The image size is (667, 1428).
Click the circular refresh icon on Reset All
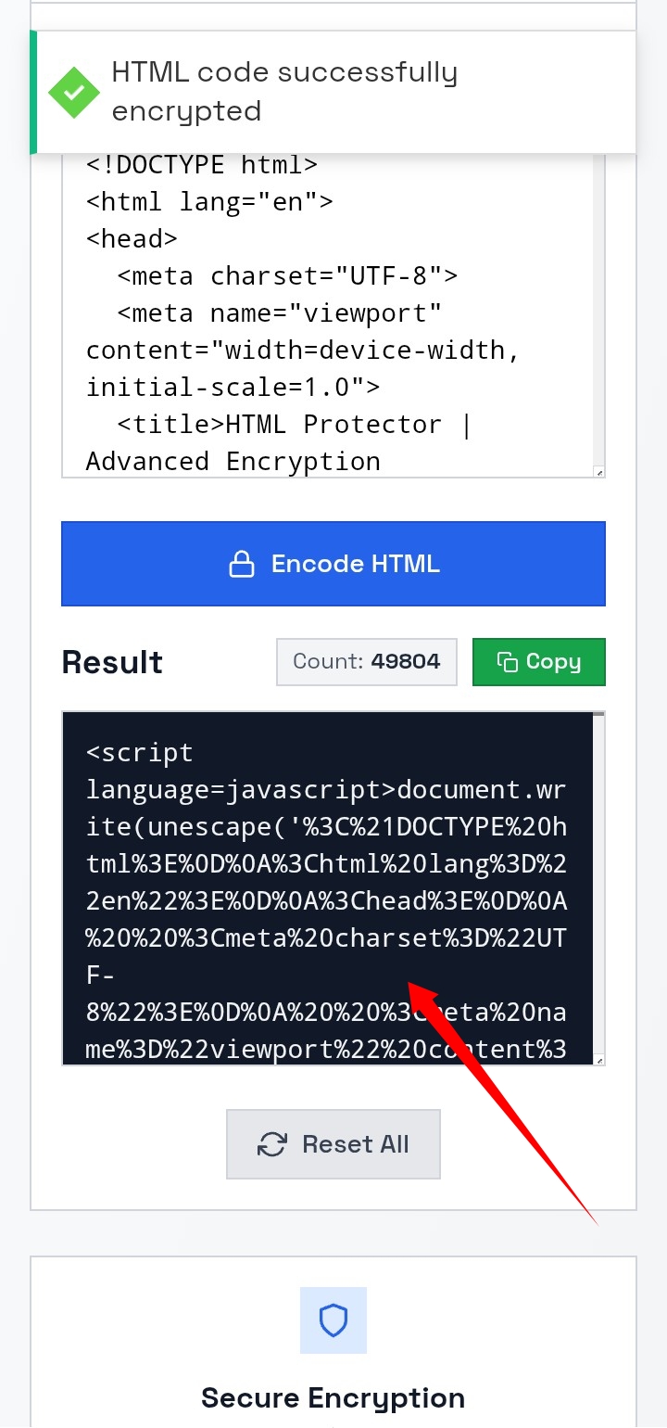click(271, 1144)
